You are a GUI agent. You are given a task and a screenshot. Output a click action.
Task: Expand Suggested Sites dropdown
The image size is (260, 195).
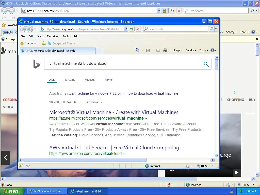(x=74, y=43)
